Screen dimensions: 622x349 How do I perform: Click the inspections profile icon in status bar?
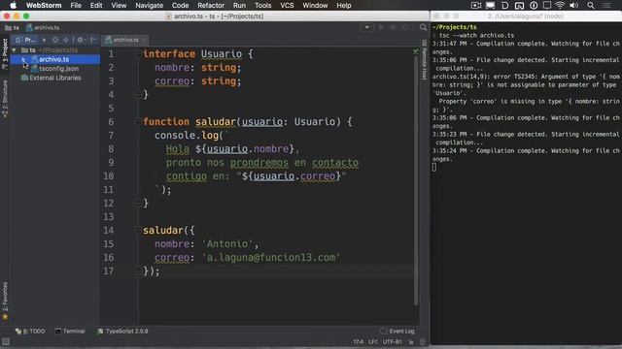(423, 342)
